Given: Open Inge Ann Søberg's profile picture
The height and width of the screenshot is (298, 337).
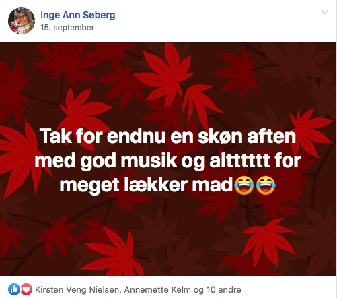Looking at the screenshot, I should pos(22,21).
